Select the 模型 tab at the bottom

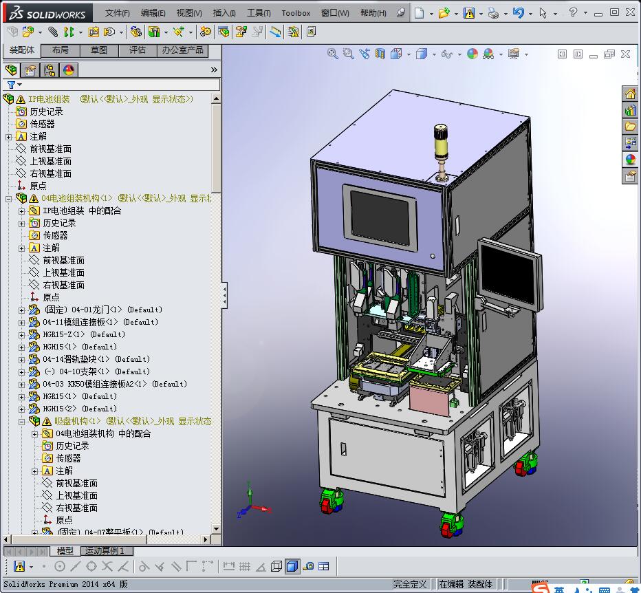(x=65, y=551)
